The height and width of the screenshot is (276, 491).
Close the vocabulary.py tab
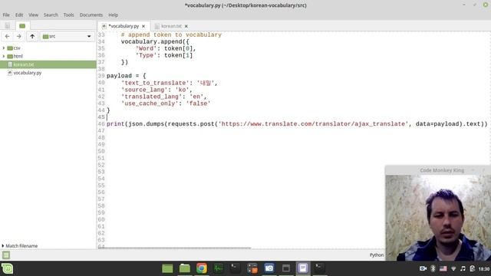[143, 26]
